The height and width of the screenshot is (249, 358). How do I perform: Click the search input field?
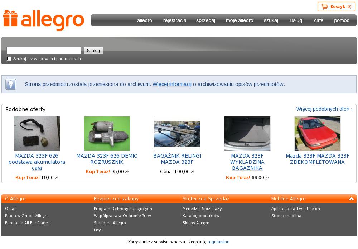coord(44,51)
